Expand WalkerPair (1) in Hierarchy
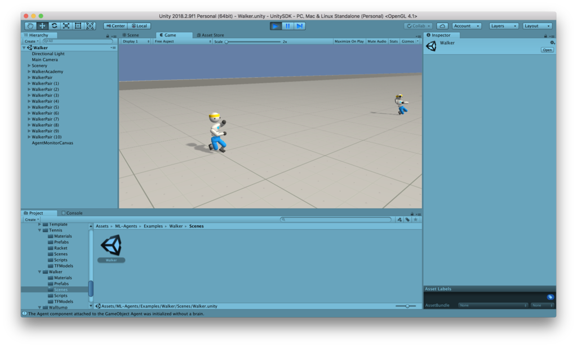This screenshot has height=347, width=577. pyautogui.click(x=29, y=83)
